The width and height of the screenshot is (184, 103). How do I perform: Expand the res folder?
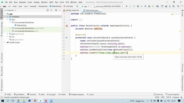[7, 37]
